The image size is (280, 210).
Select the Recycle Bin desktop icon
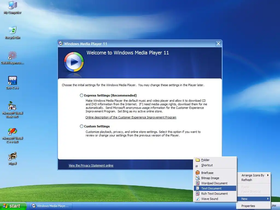point(12,33)
